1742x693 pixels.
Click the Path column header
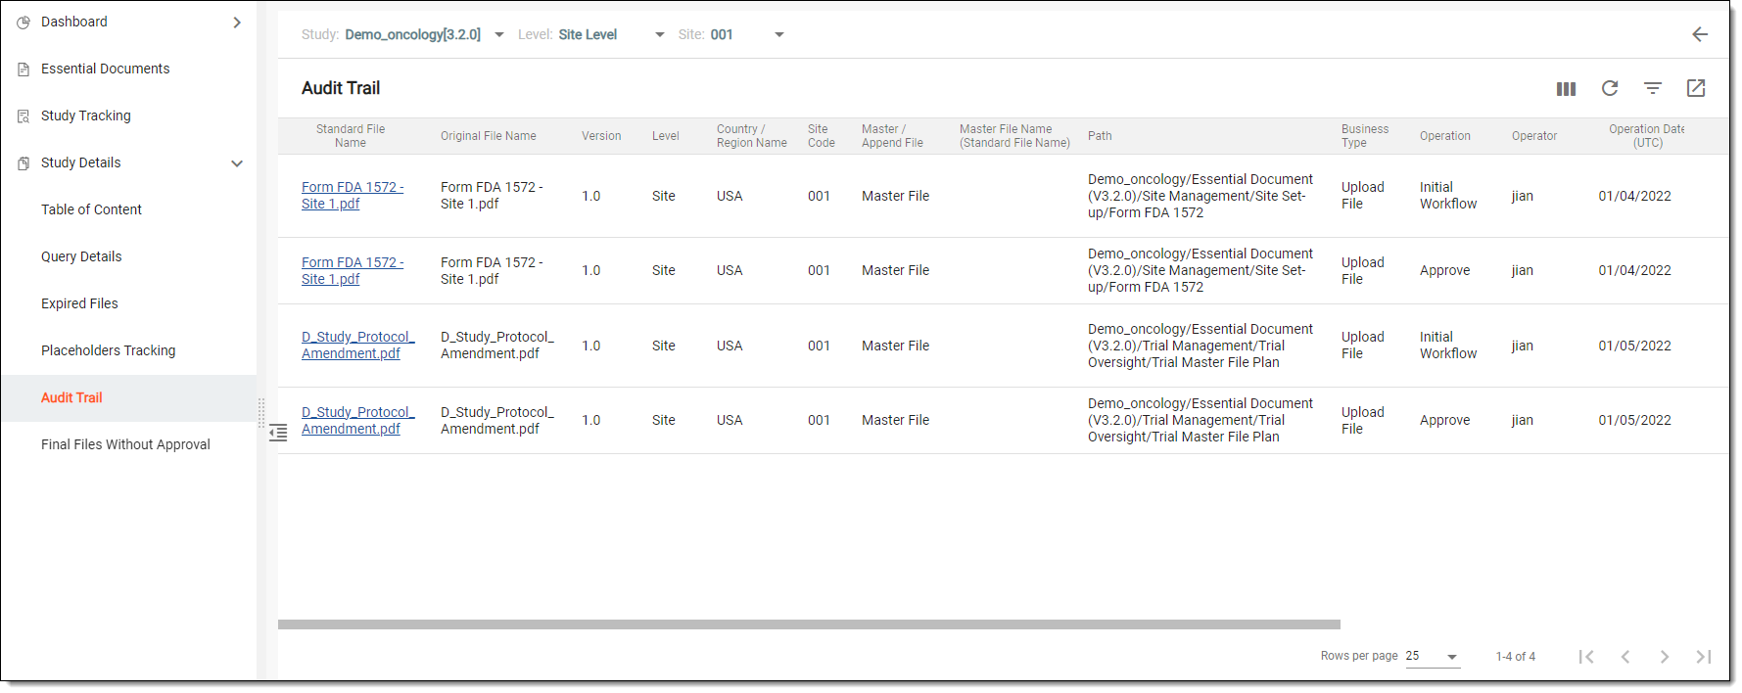click(1100, 136)
